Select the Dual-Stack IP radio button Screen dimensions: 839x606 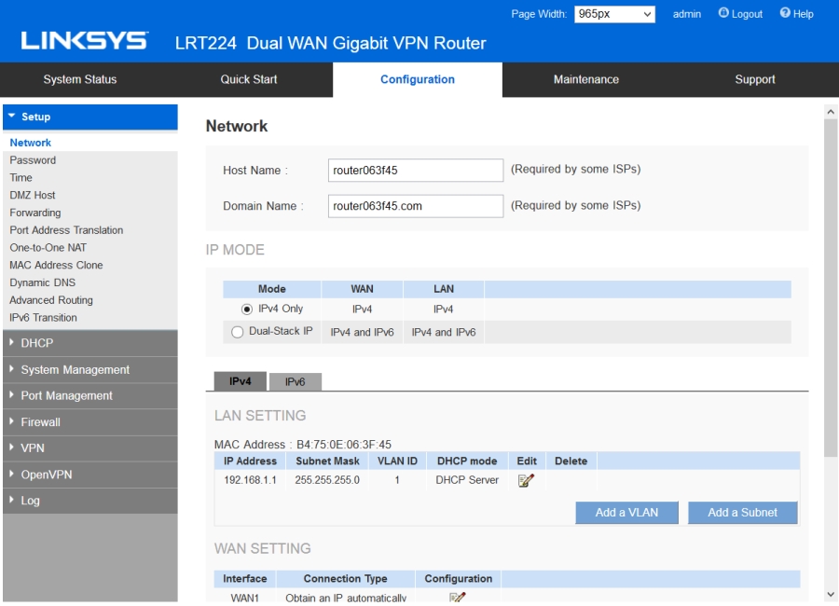pyautogui.click(x=237, y=332)
